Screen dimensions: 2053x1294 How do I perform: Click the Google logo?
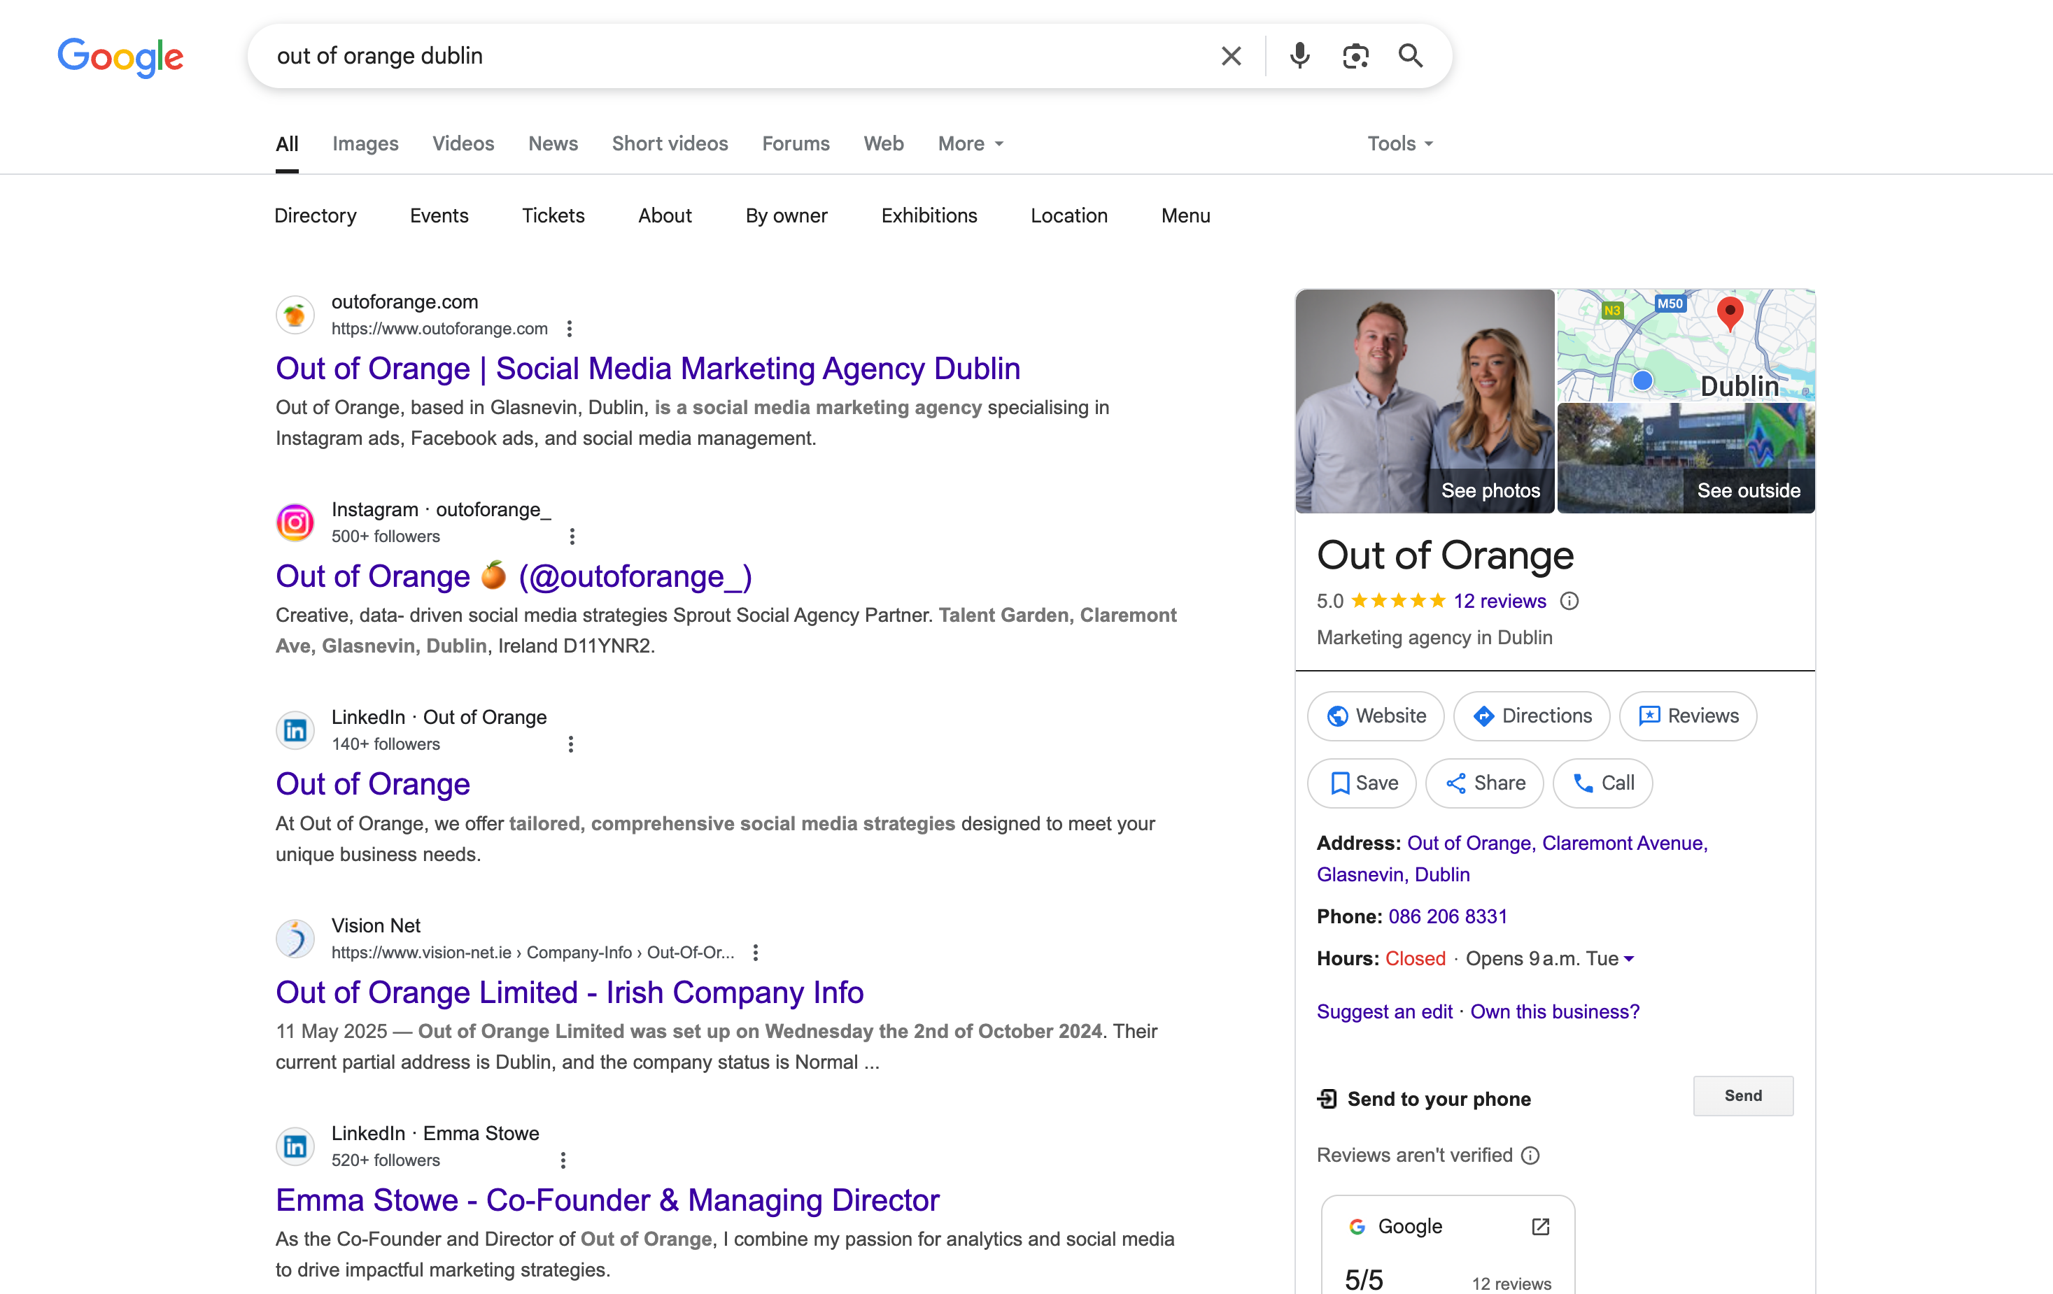point(120,56)
